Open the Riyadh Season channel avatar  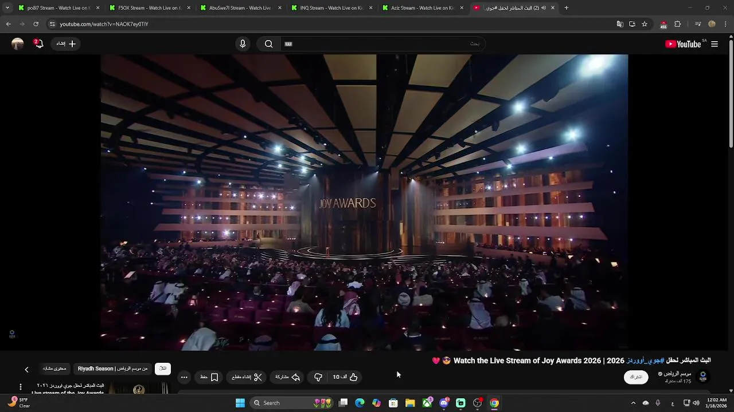(703, 377)
